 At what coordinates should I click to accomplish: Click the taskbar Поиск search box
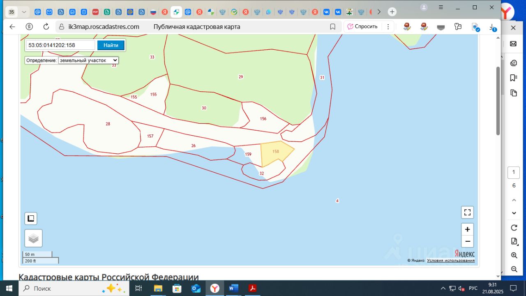click(74, 288)
